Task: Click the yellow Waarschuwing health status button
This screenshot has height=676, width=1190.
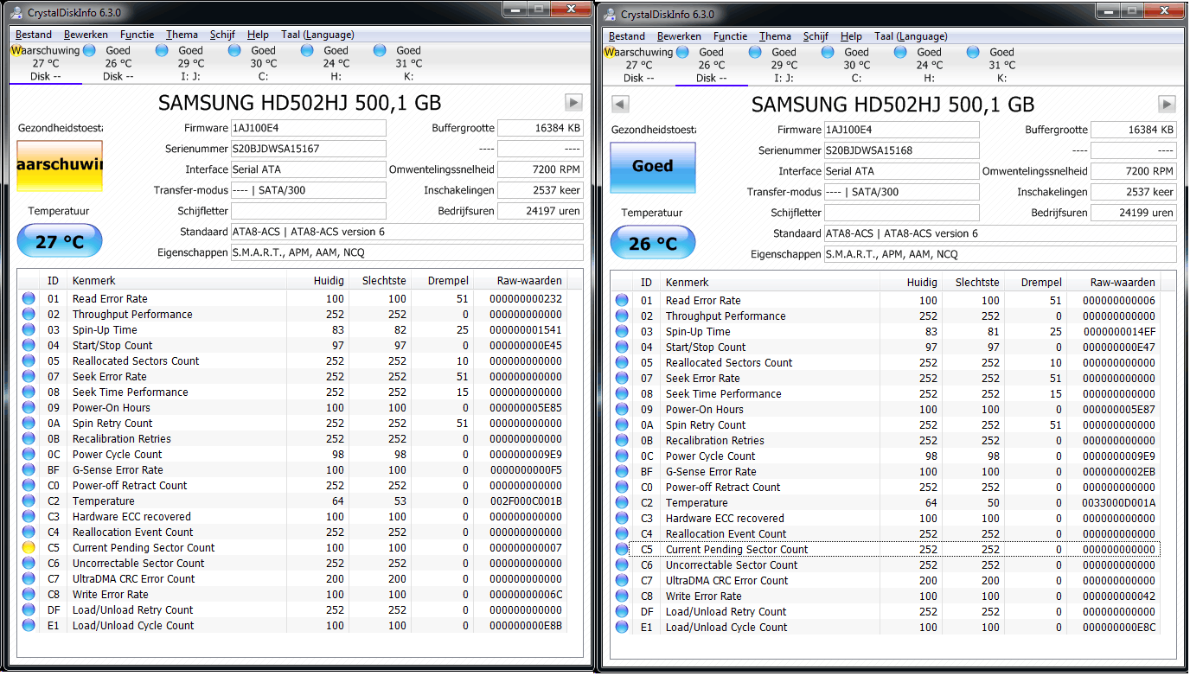Action: 60,165
